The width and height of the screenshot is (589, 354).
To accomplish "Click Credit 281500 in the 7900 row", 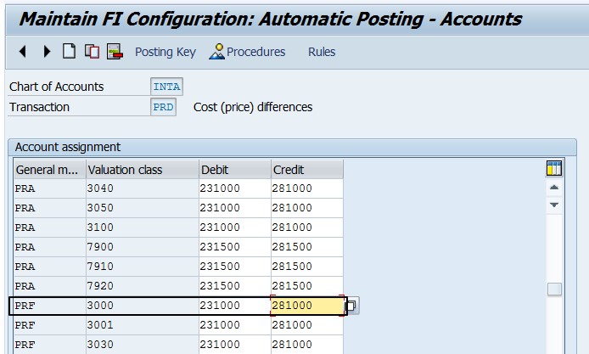I will (307, 247).
